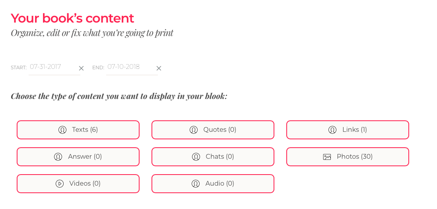This screenshot has width=437, height=209.
Task: Open the start date field 07-31-2017
Action: [x=52, y=67]
